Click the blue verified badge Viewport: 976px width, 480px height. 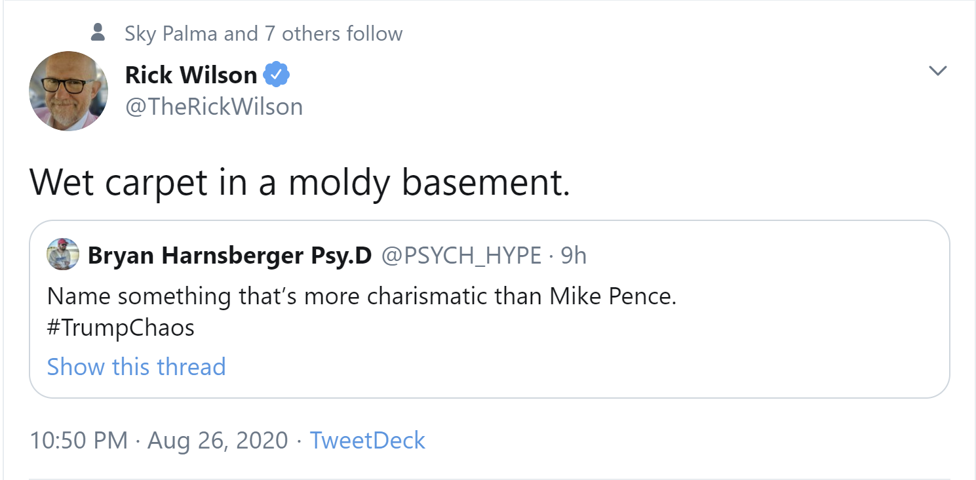click(276, 75)
